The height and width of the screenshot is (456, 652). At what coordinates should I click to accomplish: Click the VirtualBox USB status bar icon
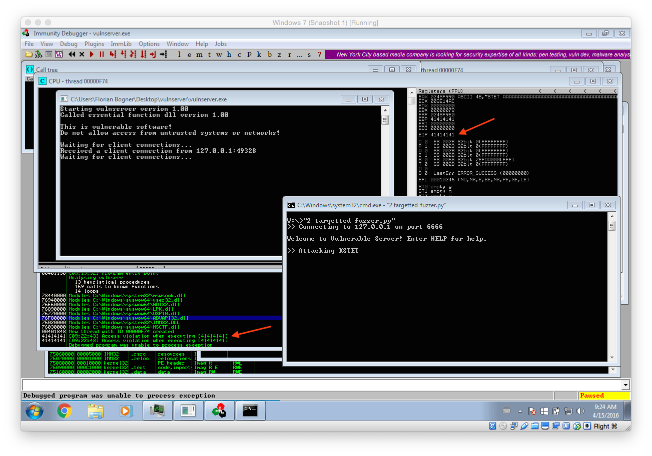click(x=524, y=426)
